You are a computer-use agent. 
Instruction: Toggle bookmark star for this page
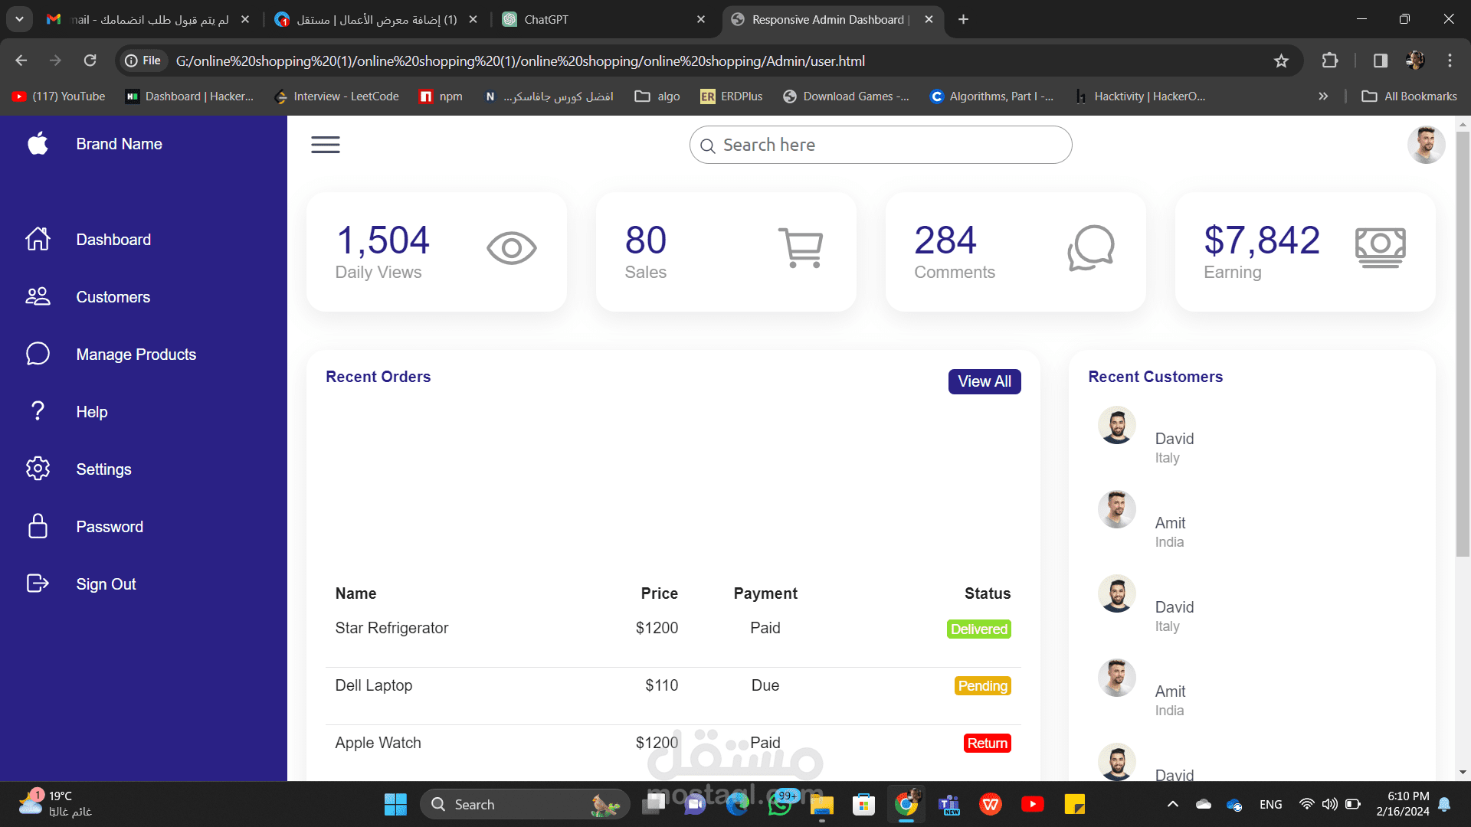click(1281, 60)
